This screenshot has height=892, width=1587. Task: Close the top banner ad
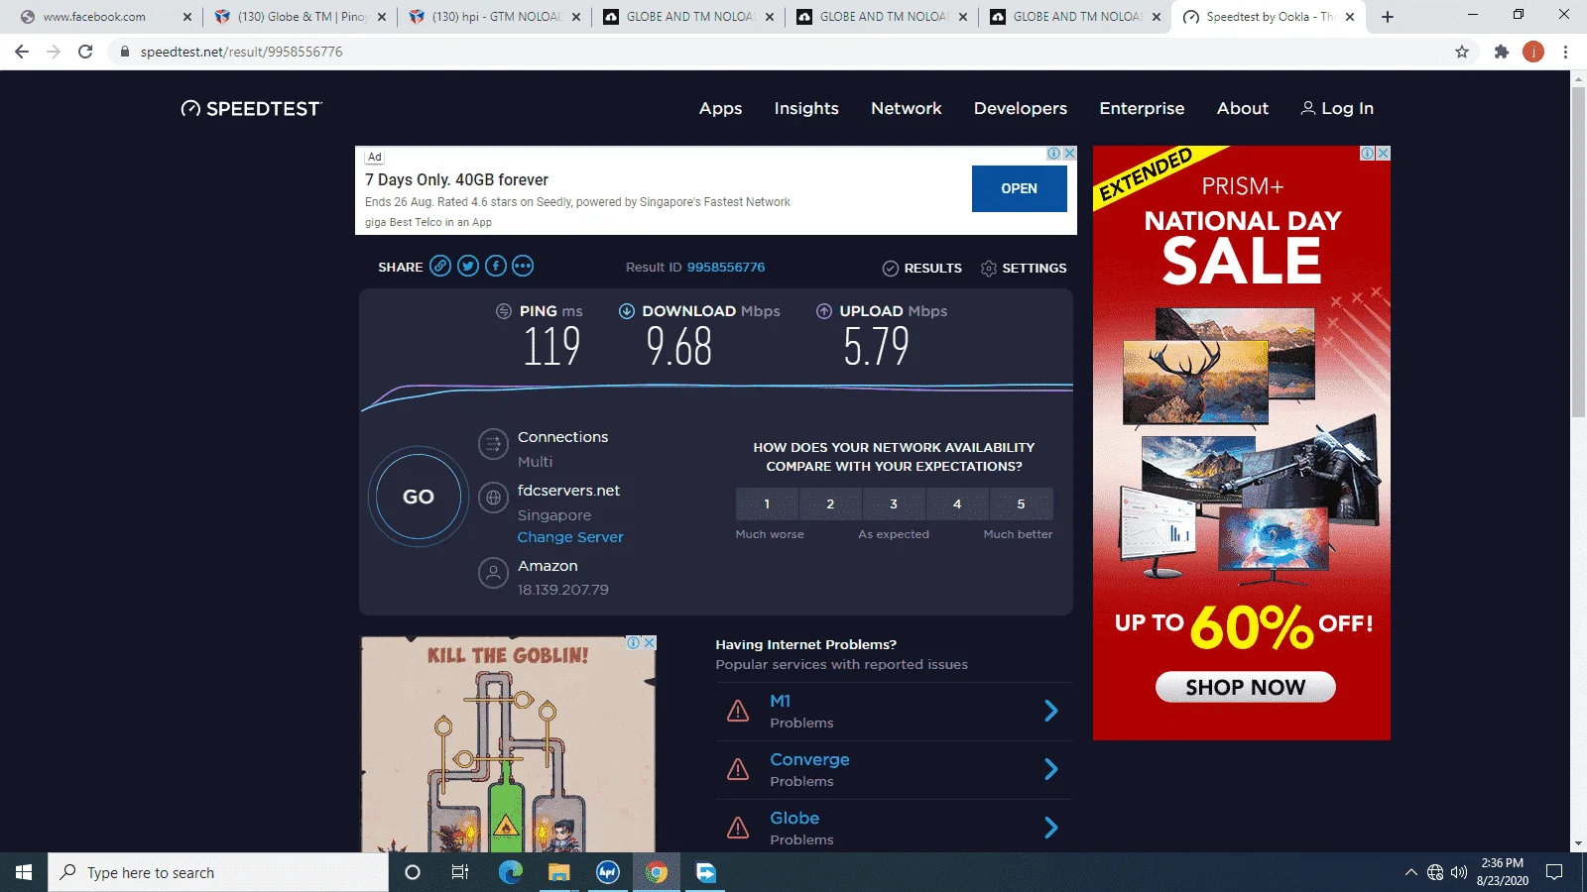point(1069,154)
